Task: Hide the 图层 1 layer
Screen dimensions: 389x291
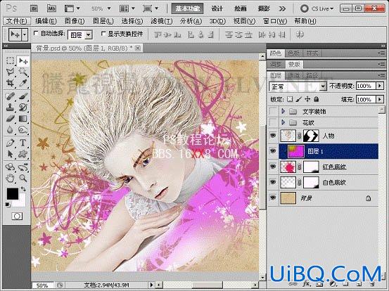Action: coord(273,151)
